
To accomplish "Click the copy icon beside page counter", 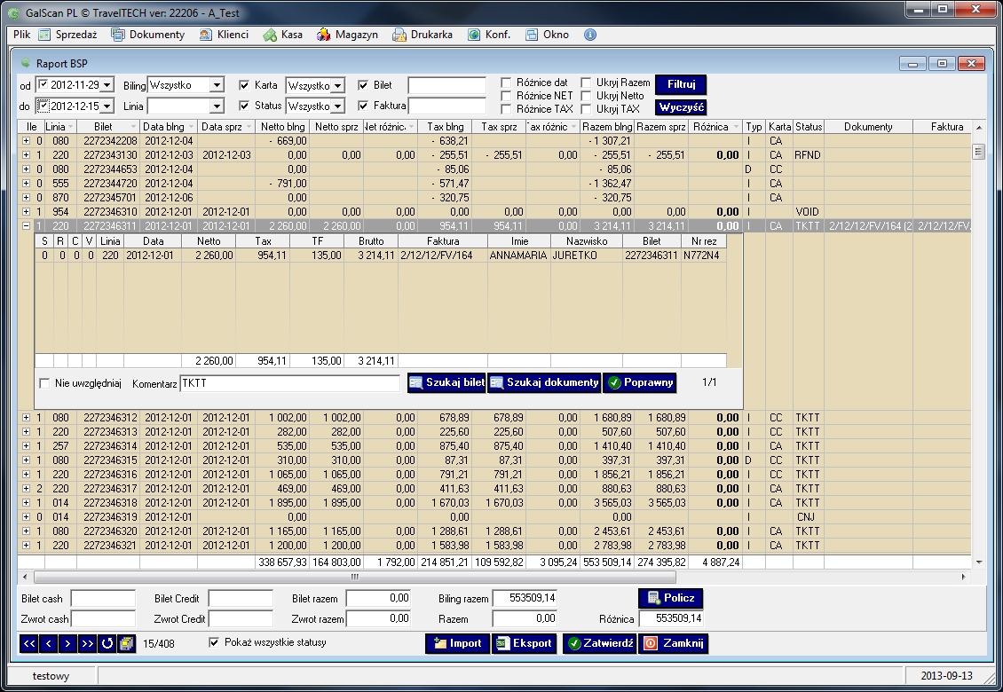I will (x=127, y=643).
